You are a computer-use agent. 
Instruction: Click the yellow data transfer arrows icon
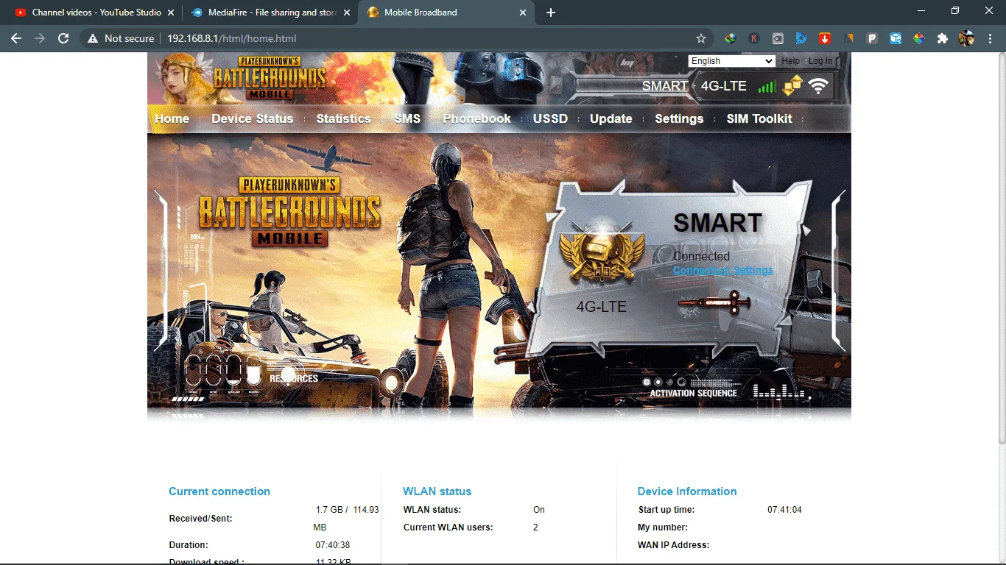792,85
